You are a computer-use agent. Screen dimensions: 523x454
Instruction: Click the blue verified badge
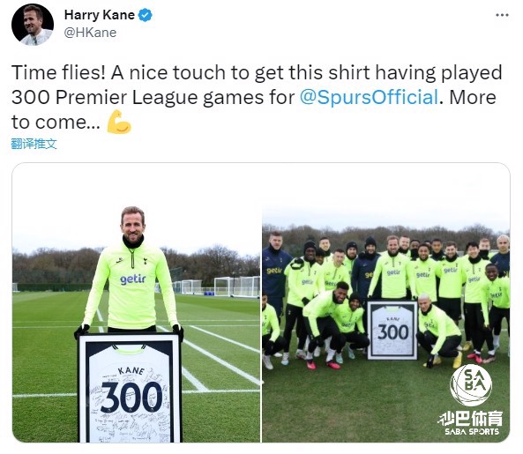[x=146, y=15]
